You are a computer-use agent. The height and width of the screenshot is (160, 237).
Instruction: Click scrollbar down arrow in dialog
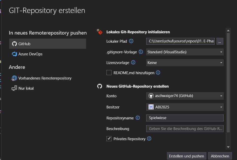coord(228,147)
